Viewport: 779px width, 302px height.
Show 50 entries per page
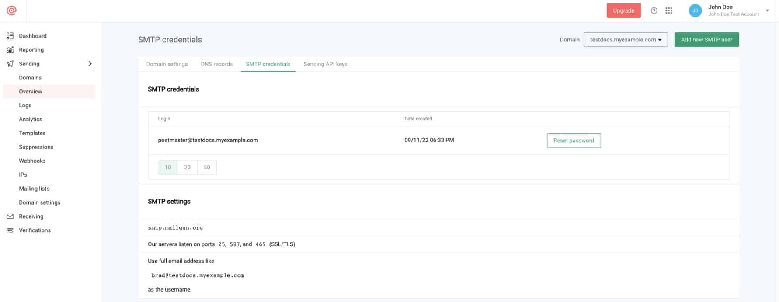tap(207, 167)
